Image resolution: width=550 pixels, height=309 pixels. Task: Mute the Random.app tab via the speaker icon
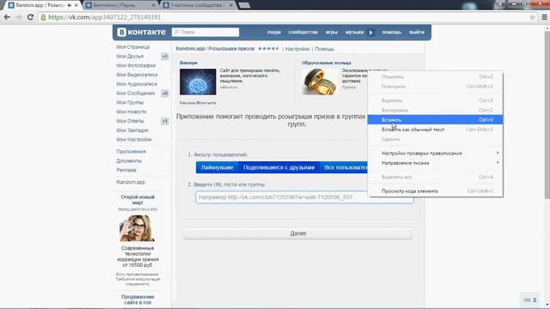(x=70, y=5)
